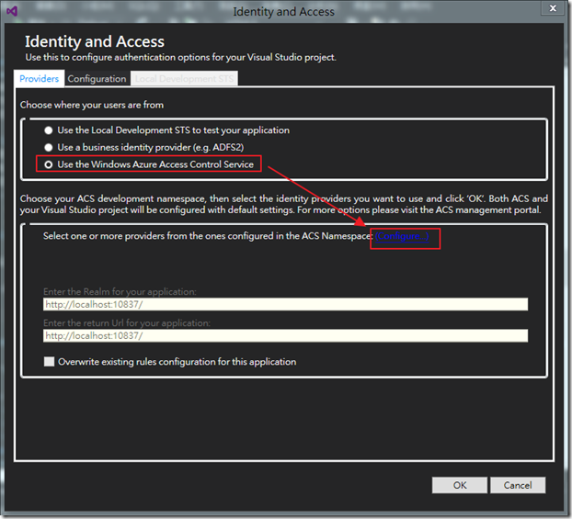Select the Local Development STS tab
This screenshot has width=572, height=519.
[x=184, y=79]
